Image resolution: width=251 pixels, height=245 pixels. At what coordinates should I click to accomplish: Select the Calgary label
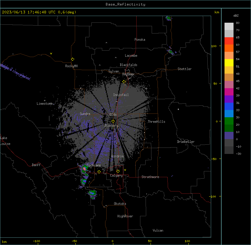pyautogui.click(x=116, y=175)
